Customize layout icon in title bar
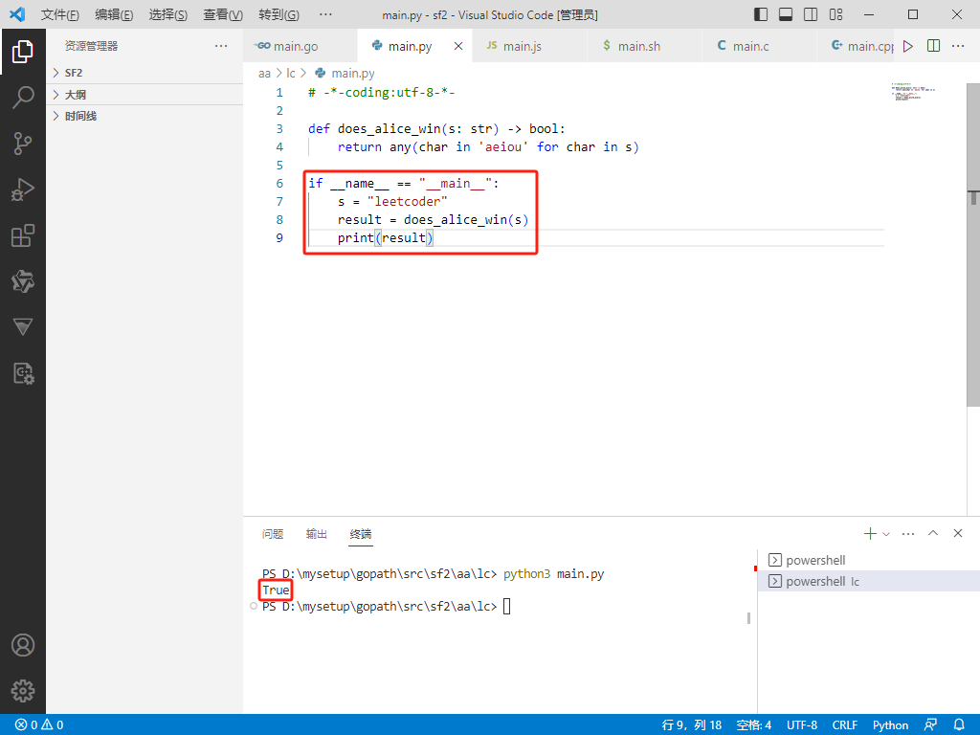Viewport: 980px width, 735px height. [835, 14]
